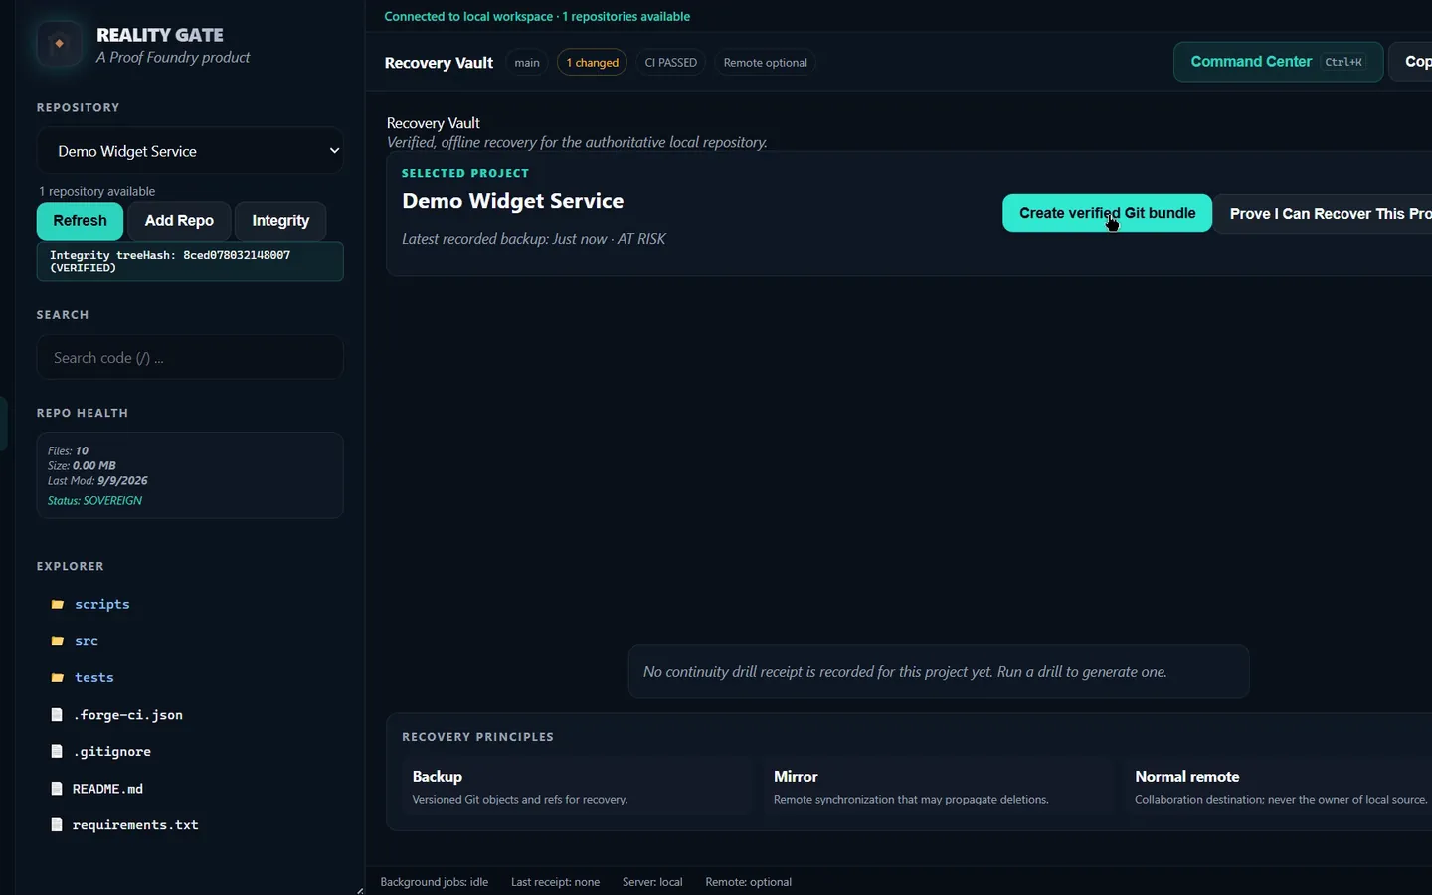Viewport: 1432px width, 895px height.
Task: Expand the src folder in Explorer
Action: pyautogui.click(x=87, y=641)
